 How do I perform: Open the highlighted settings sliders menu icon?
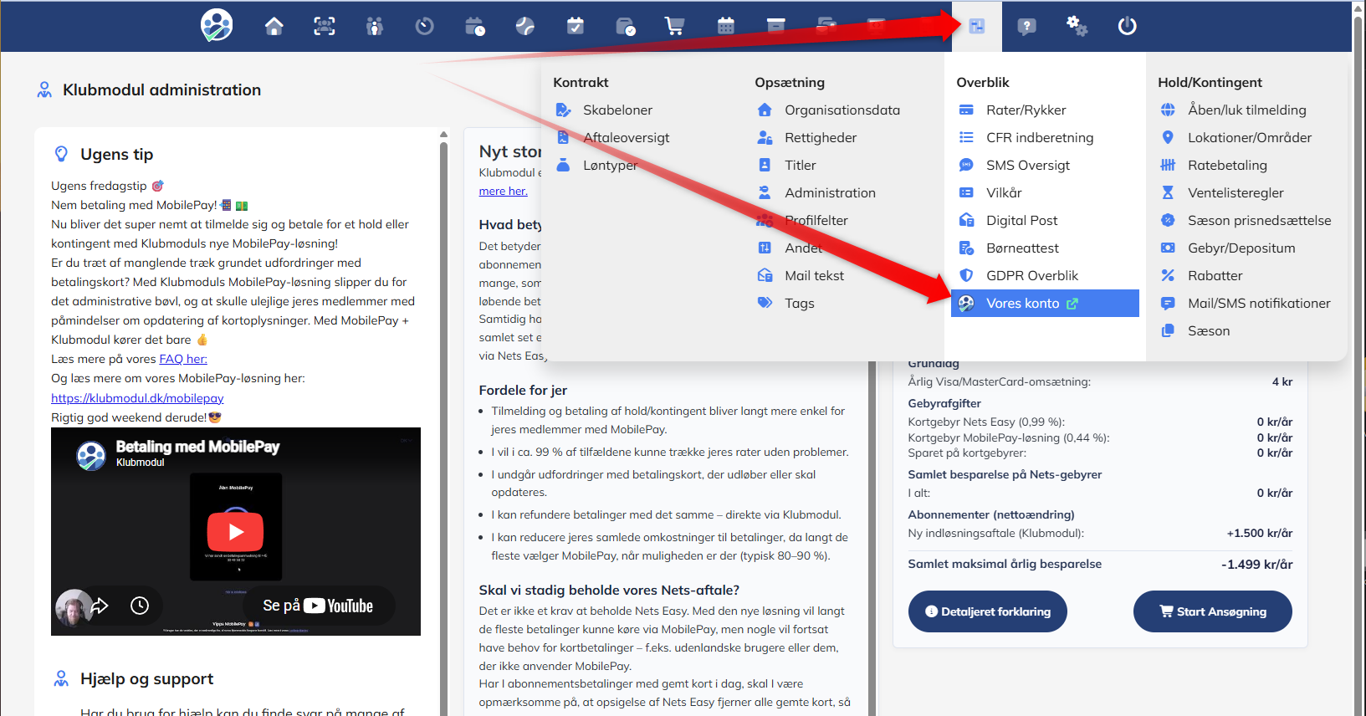tap(977, 26)
